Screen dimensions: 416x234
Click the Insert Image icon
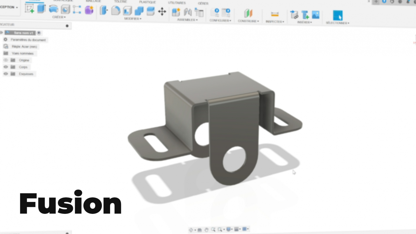pos(316,15)
